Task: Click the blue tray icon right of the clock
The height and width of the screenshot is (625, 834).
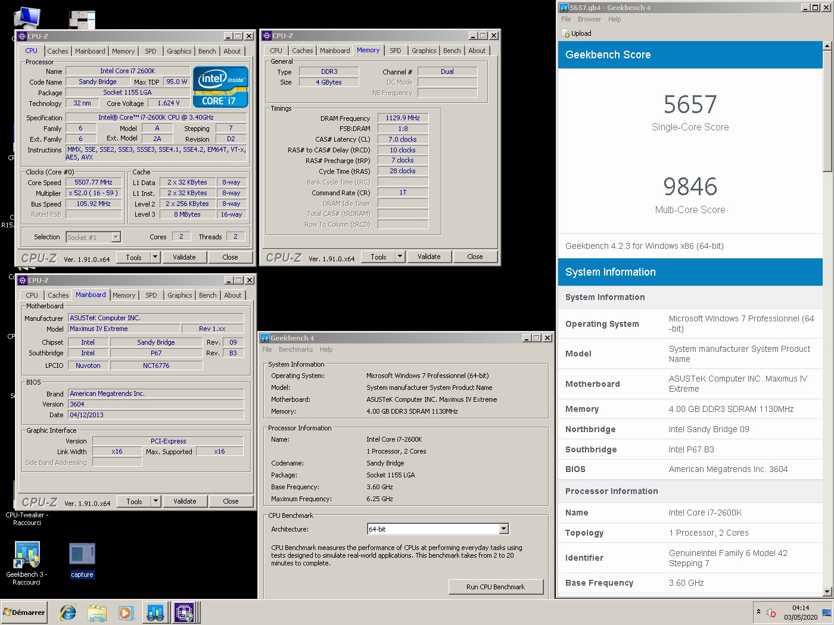Action: [x=826, y=612]
